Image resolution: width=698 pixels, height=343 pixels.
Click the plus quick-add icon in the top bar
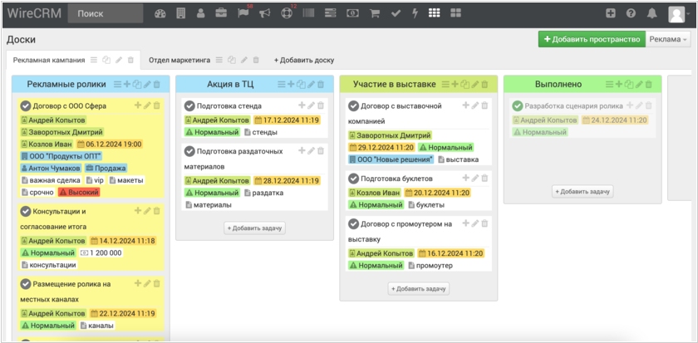point(611,13)
